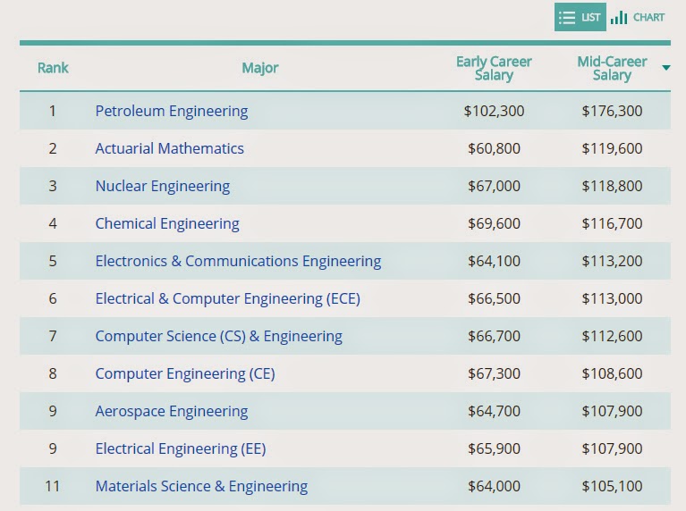
Task: Select Electrical Engineering (EE) link
Action: click(x=181, y=449)
